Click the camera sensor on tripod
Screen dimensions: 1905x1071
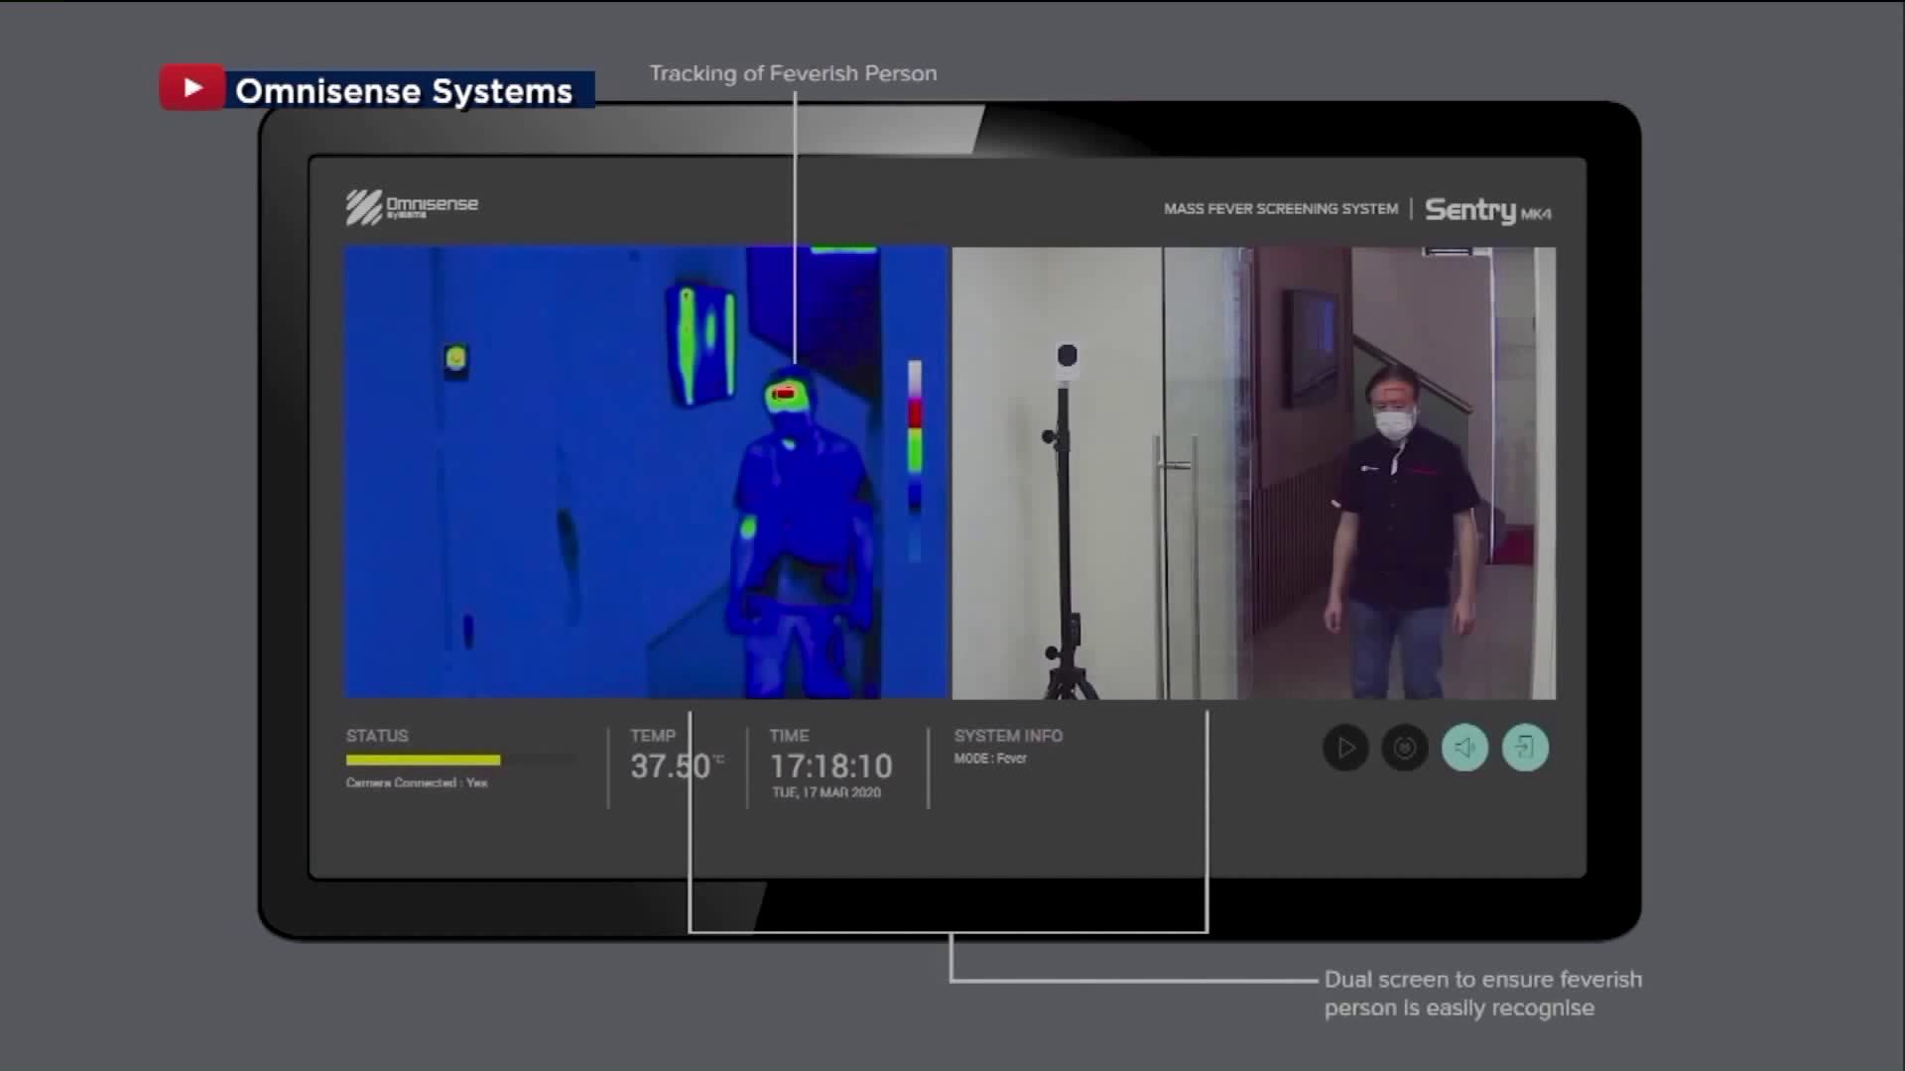(1067, 357)
